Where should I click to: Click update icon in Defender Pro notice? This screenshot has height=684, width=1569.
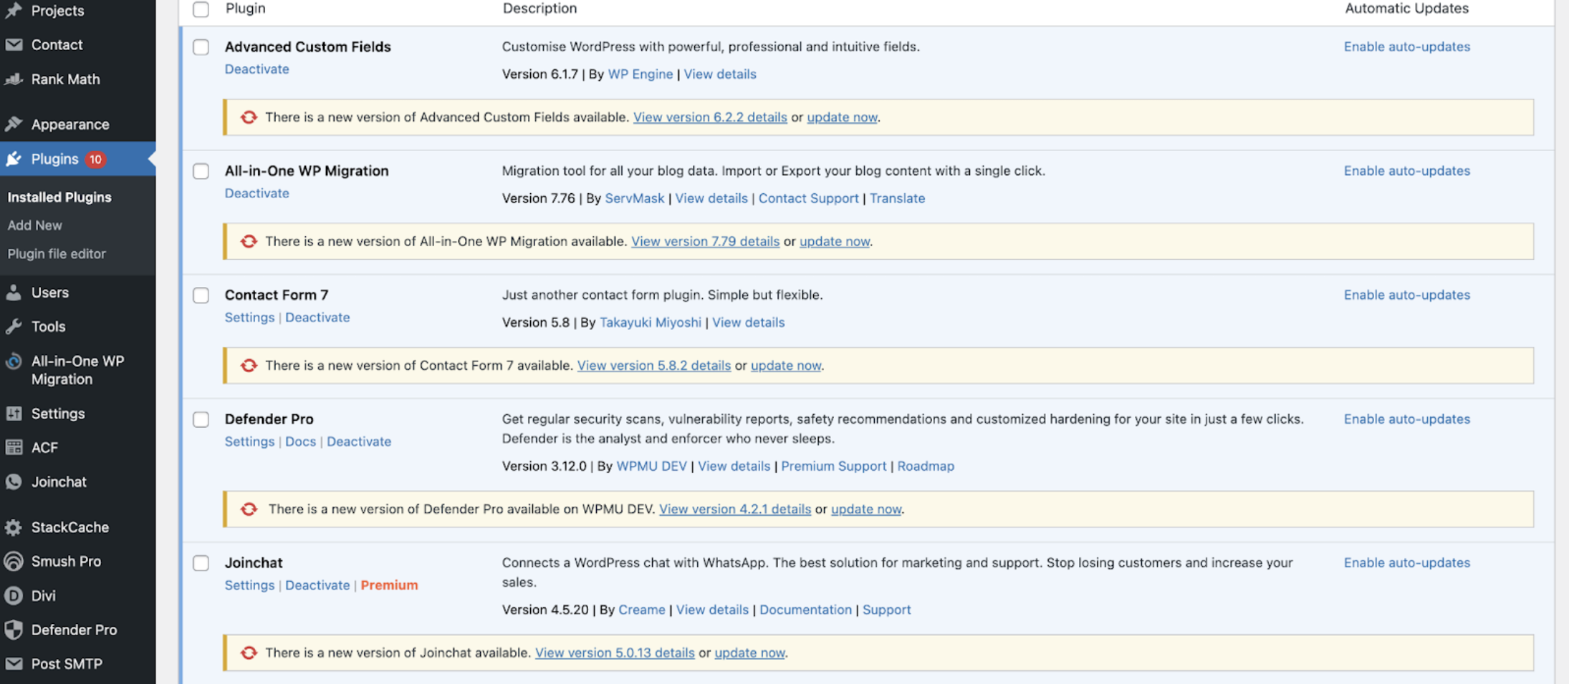point(249,509)
